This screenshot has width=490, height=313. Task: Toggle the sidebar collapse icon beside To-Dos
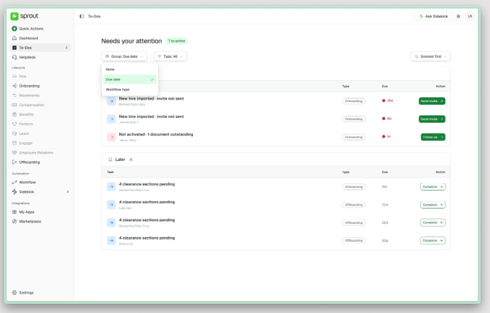82,16
